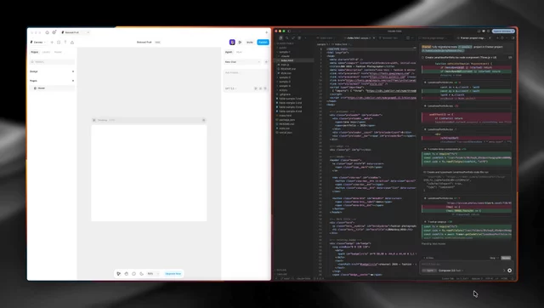Click the search field in left panel
Viewport: 544px width, 308px height.
pyautogui.click(x=52, y=62)
